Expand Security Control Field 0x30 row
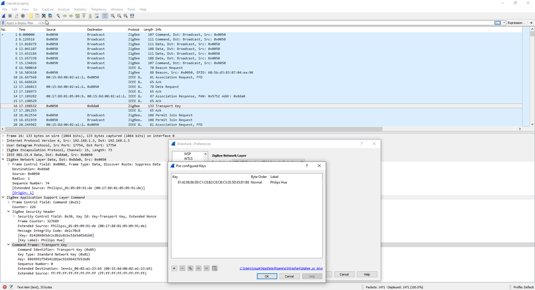 tap(14, 217)
